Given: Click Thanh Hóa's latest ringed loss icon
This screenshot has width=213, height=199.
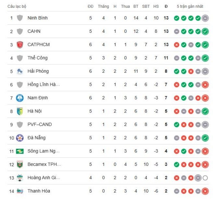Looking at the screenshot, I should coord(205,191).
